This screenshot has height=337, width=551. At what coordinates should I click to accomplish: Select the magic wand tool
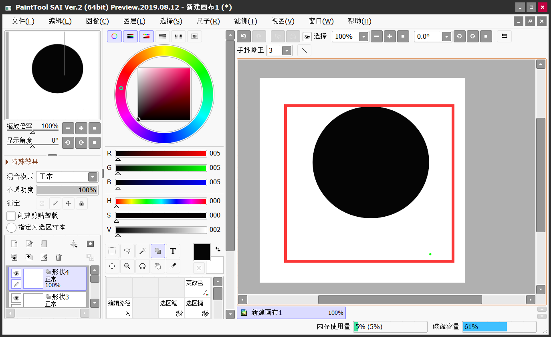142,251
